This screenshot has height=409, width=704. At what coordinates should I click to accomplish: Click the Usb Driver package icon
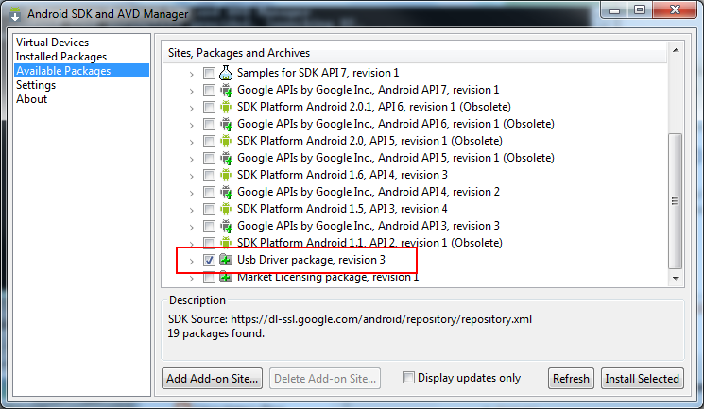pyautogui.click(x=226, y=260)
